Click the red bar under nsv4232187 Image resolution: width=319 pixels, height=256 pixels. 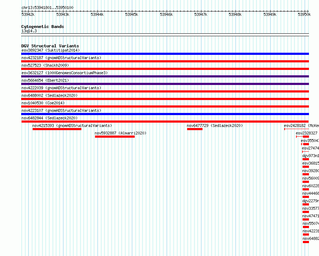point(165,61)
